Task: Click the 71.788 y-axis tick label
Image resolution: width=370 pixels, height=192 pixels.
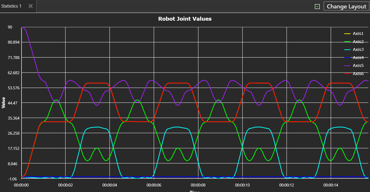Action: [13, 57]
